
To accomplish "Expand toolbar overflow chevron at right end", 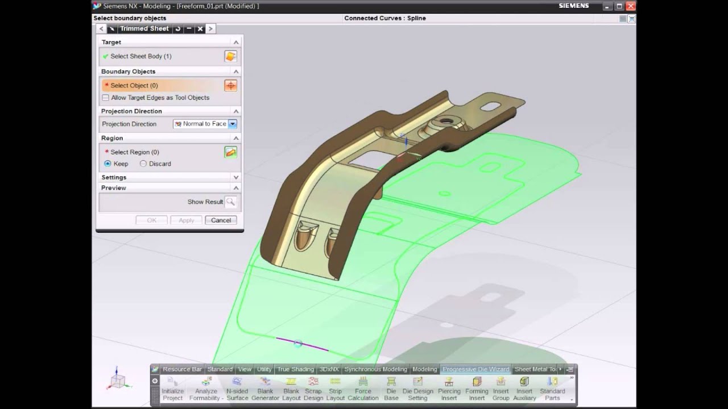I will coord(572,378).
